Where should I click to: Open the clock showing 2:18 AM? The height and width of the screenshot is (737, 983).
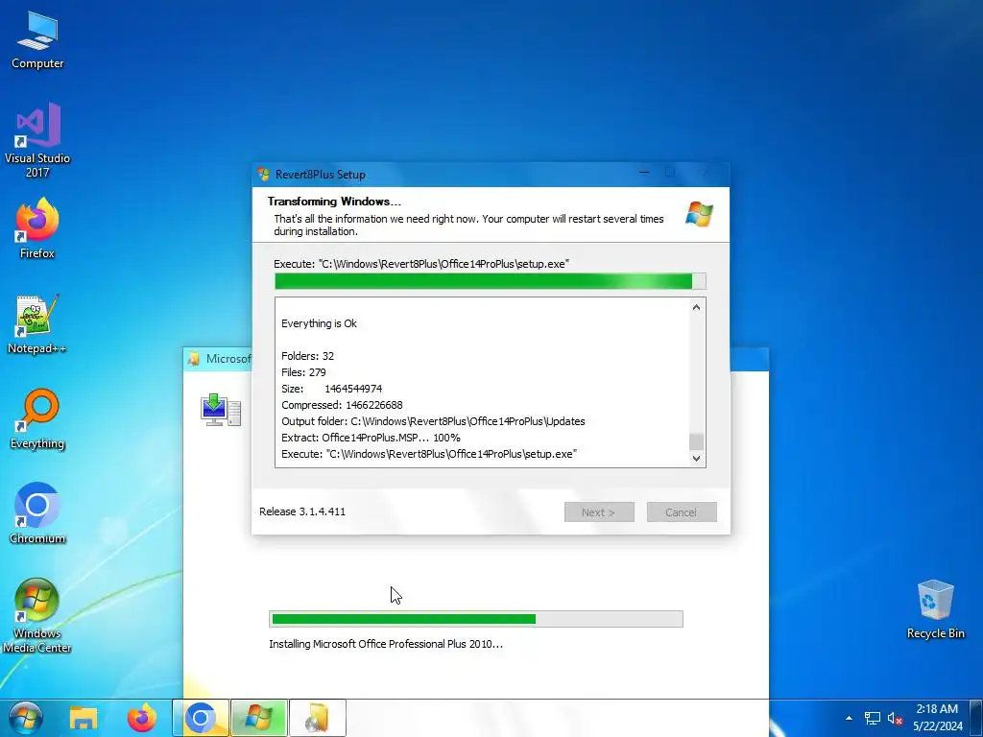coord(937,718)
